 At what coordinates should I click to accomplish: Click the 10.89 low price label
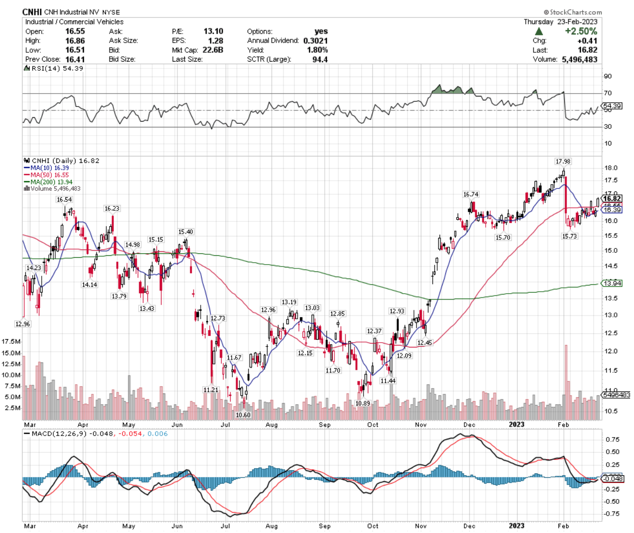coord(363,403)
